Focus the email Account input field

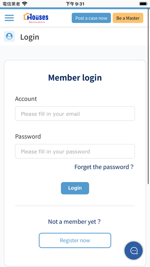(x=75, y=114)
